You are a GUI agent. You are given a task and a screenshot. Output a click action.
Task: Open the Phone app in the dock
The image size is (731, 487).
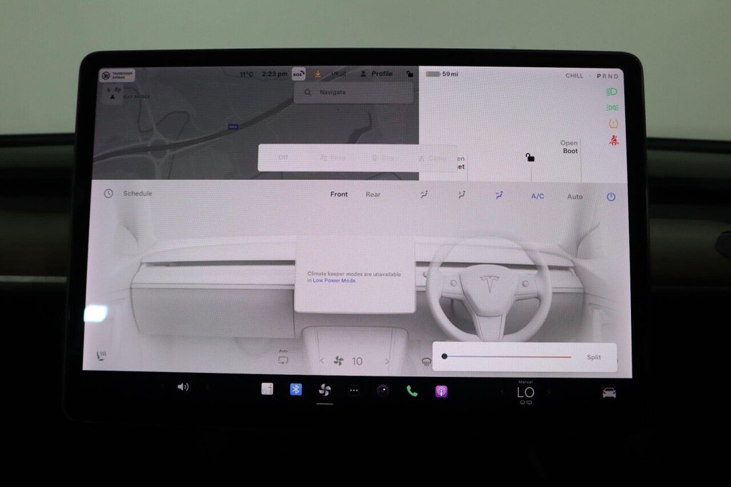point(412,389)
